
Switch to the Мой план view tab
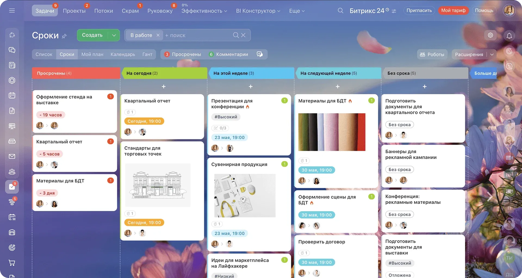point(92,54)
